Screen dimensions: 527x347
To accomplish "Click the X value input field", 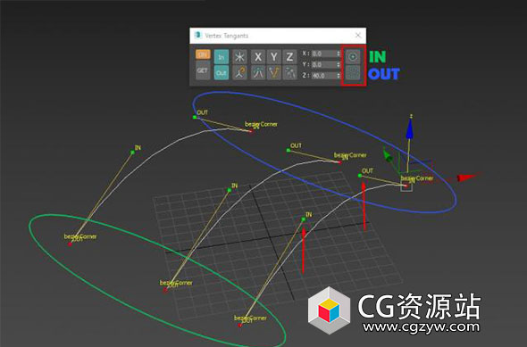I will (324, 54).
